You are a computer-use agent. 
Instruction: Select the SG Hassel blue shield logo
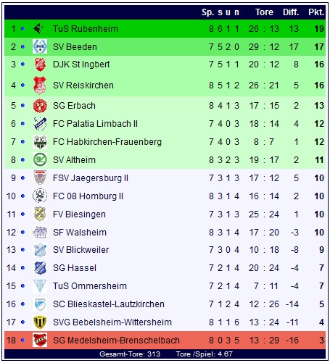point(40,268)
